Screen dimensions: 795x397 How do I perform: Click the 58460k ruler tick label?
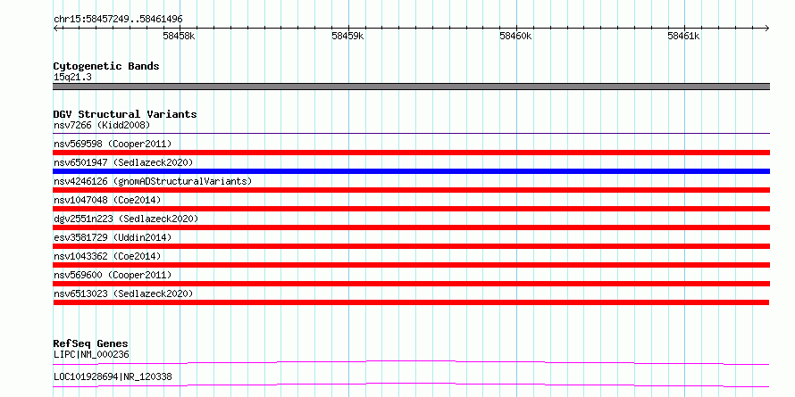[x=515, y=36]
